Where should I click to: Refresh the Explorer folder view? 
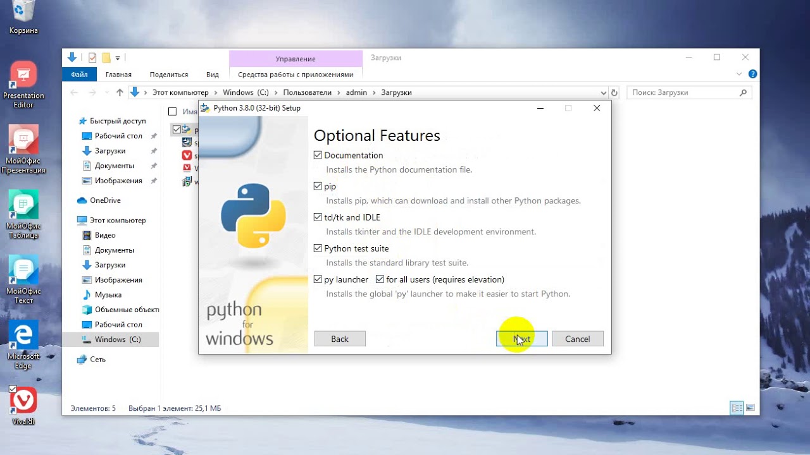click(614, 92)
